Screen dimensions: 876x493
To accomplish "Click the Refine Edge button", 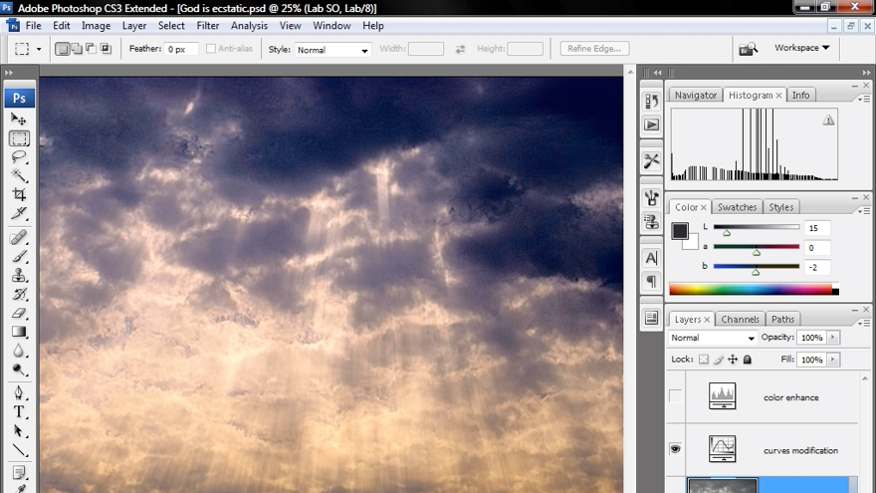I will pyautogui.click(x=594, y=49).
